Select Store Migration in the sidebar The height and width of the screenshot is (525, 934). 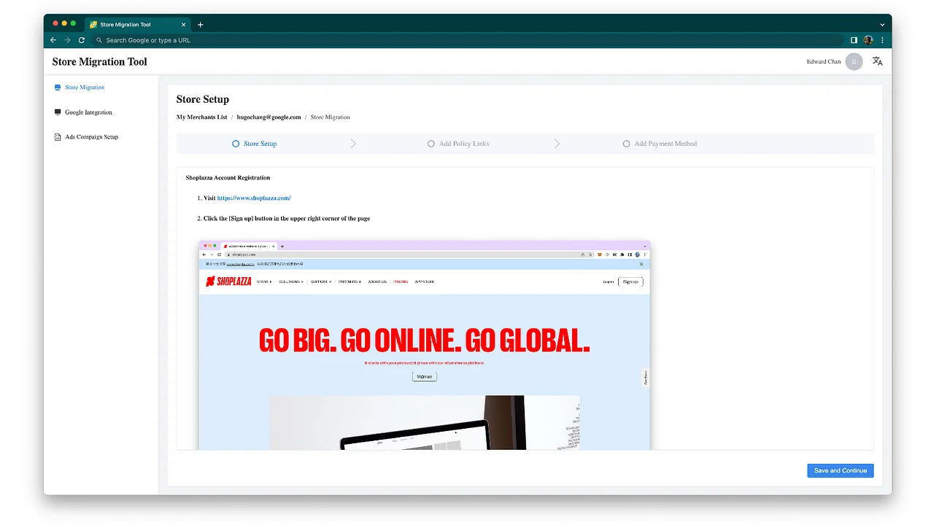tap(85, 87)
